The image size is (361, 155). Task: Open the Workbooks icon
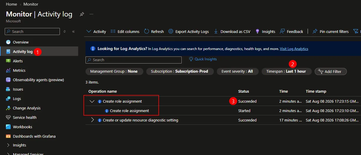click(8, 127)
